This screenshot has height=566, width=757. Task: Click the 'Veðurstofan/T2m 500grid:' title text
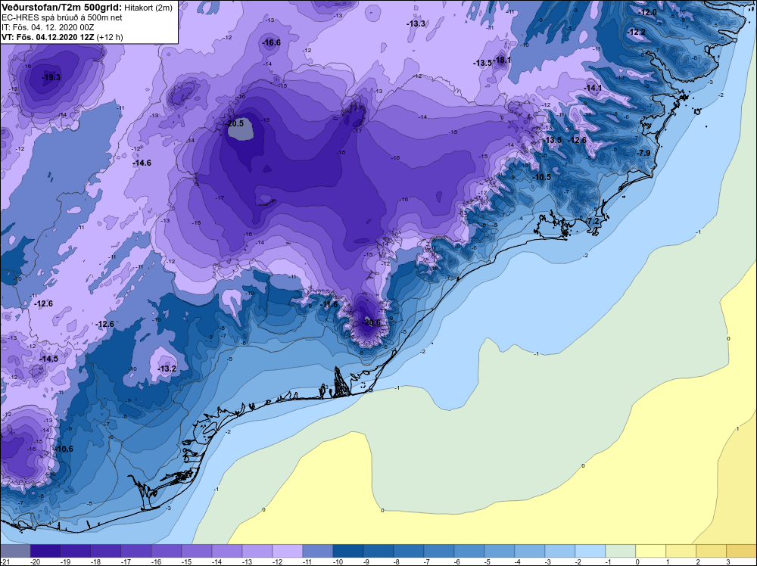pyautogui.click(x=62, y=8)
